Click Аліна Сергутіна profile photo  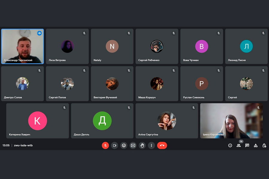pos(167,121)
